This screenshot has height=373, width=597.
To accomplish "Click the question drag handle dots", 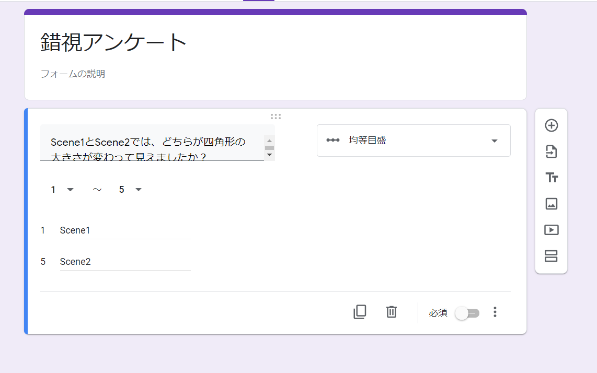I will click(276, 116).
